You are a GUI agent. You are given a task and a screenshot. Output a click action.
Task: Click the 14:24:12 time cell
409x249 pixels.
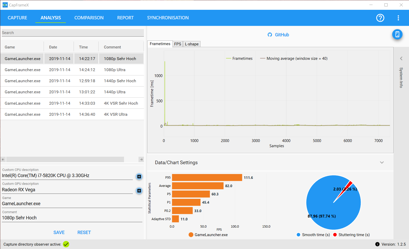coord(87,70)
